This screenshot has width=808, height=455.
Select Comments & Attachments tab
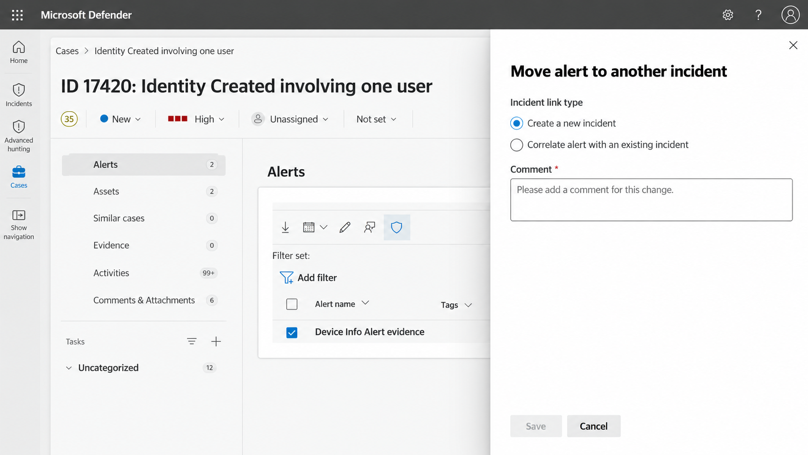pyautogui.click(x=144, y=300)
